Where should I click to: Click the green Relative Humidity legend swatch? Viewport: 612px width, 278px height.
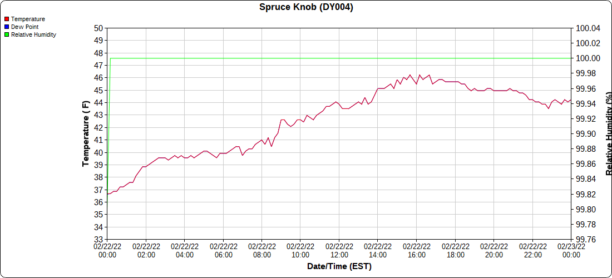(x=7, y=34)
